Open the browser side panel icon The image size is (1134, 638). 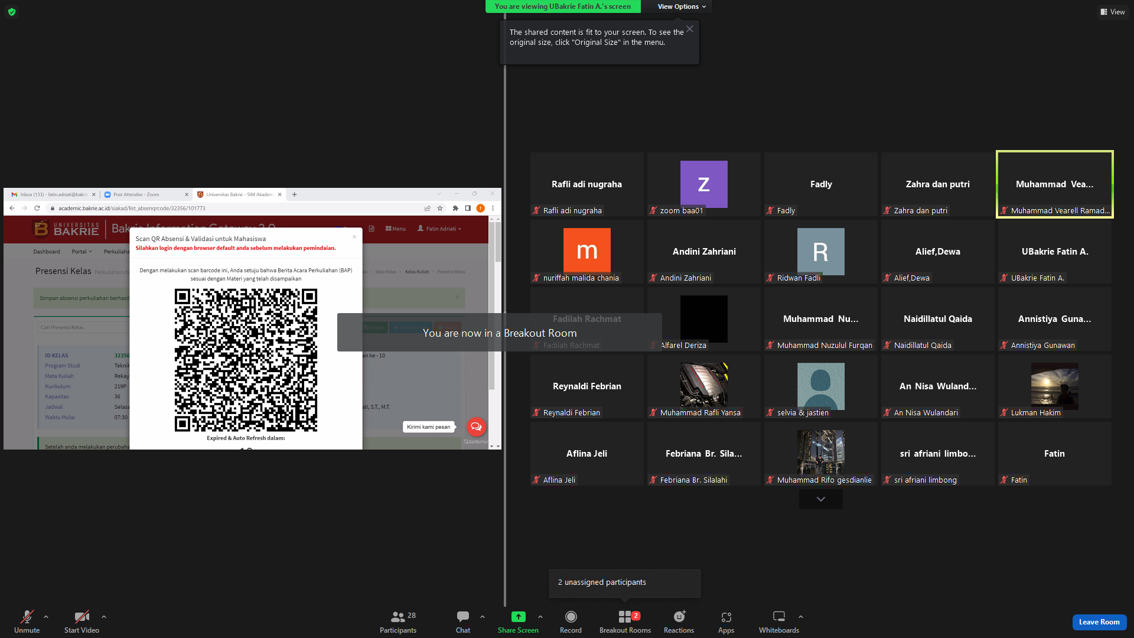pos(468,208)
